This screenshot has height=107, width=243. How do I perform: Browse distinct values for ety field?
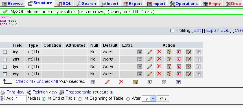(140, 74)
